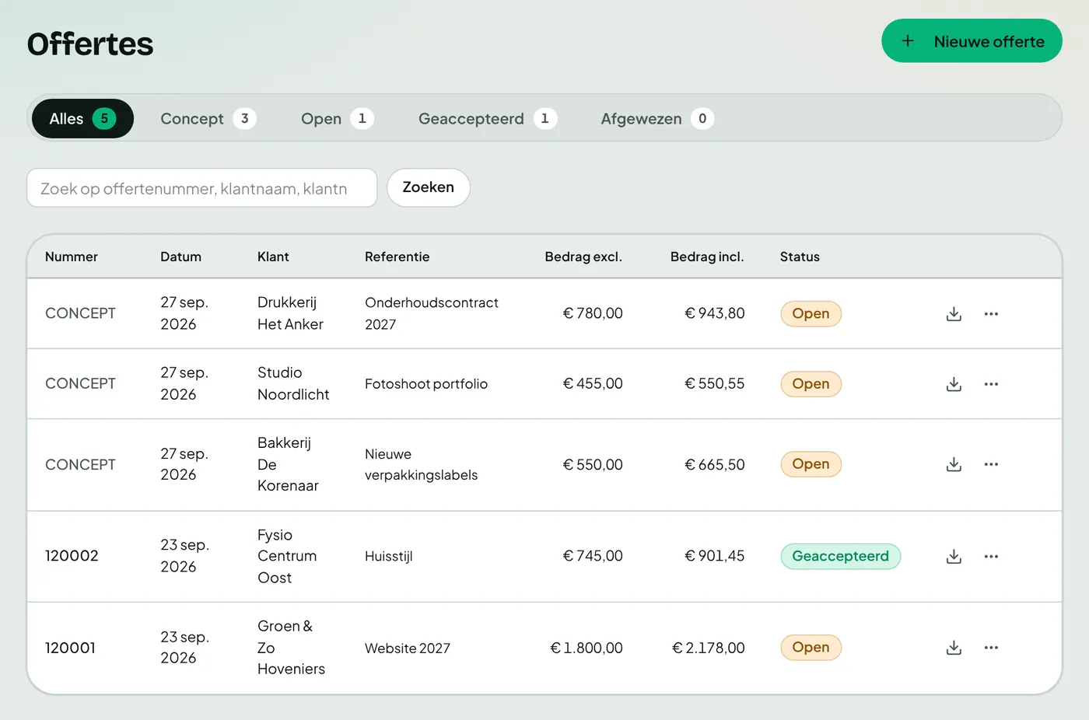Click the Datum column header
Image resolution: width=1089 pixels, height=720 pixels.
(x=180, y=257)
